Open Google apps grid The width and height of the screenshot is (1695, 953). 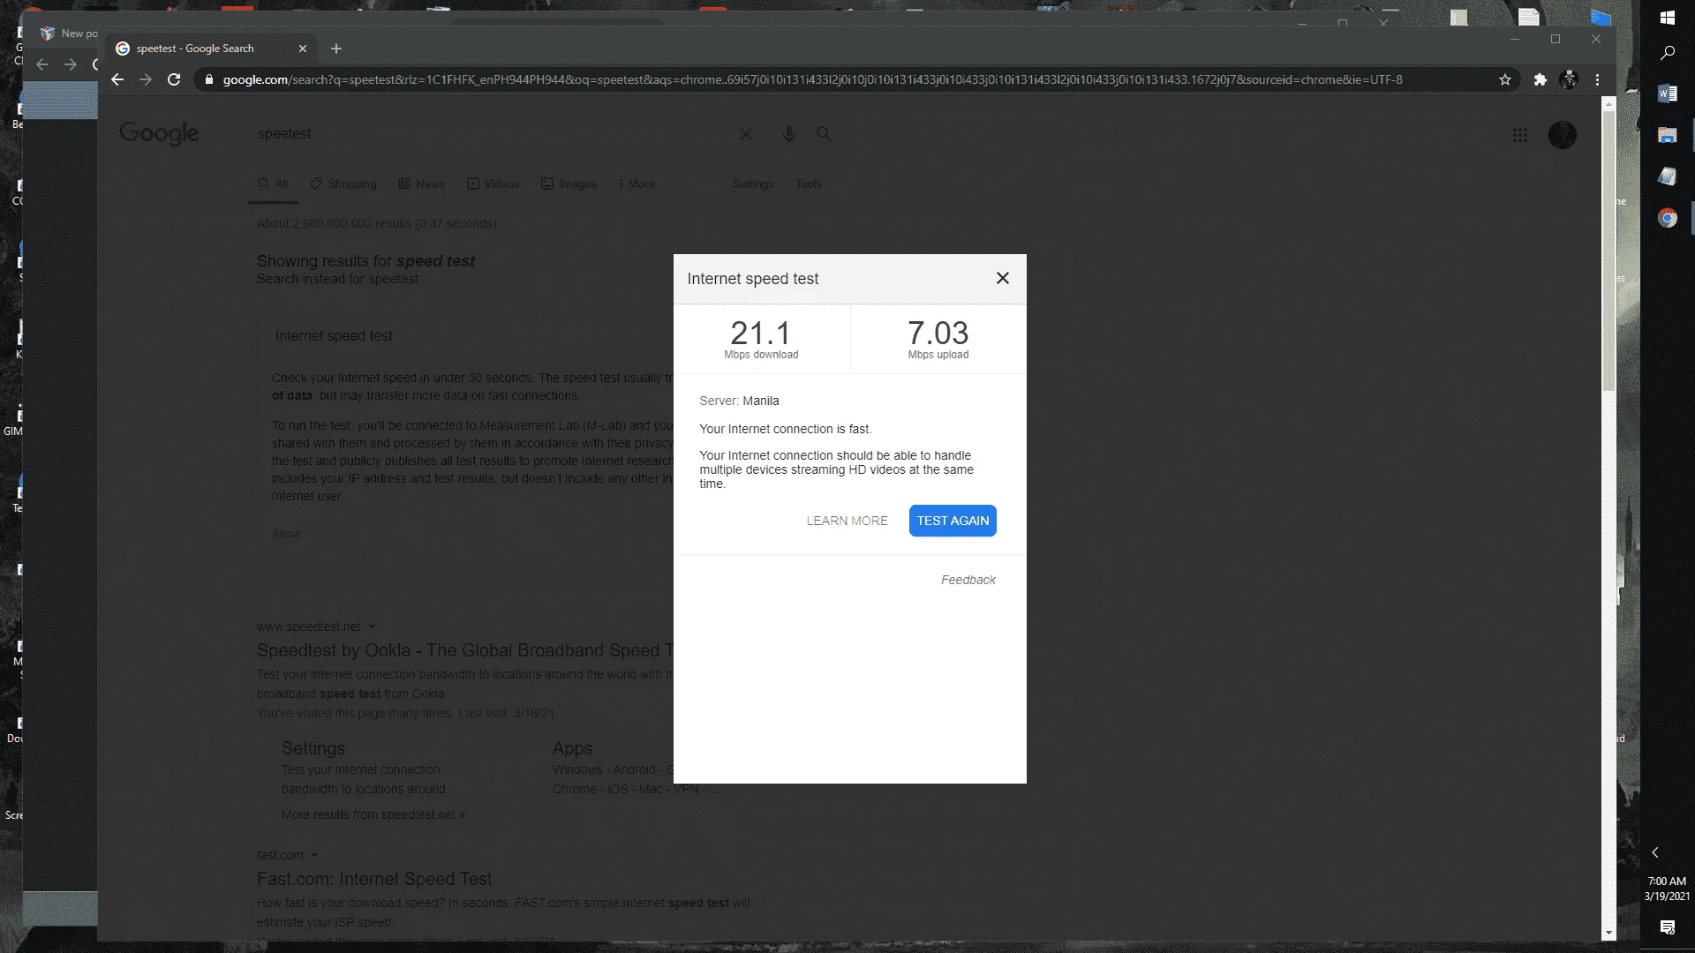point(1520,135)
